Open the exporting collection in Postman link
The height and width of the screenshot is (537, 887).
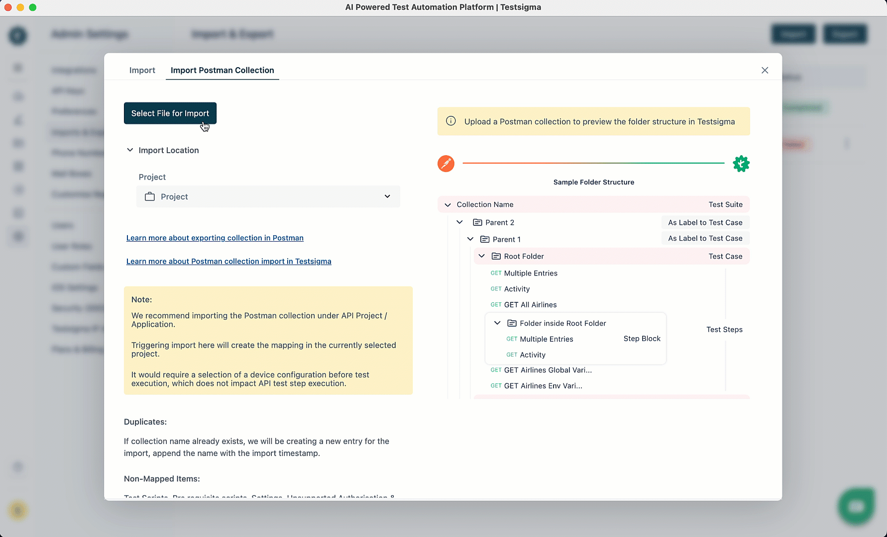[x=215, y=238]
